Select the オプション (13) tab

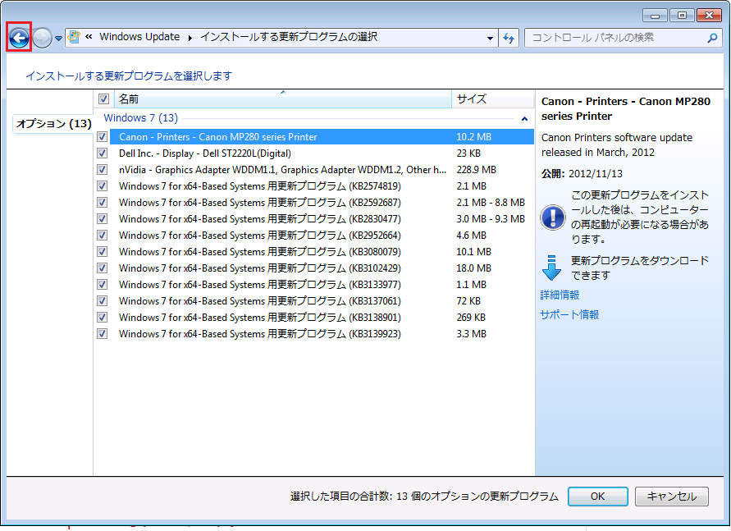[x=53, y=124]
